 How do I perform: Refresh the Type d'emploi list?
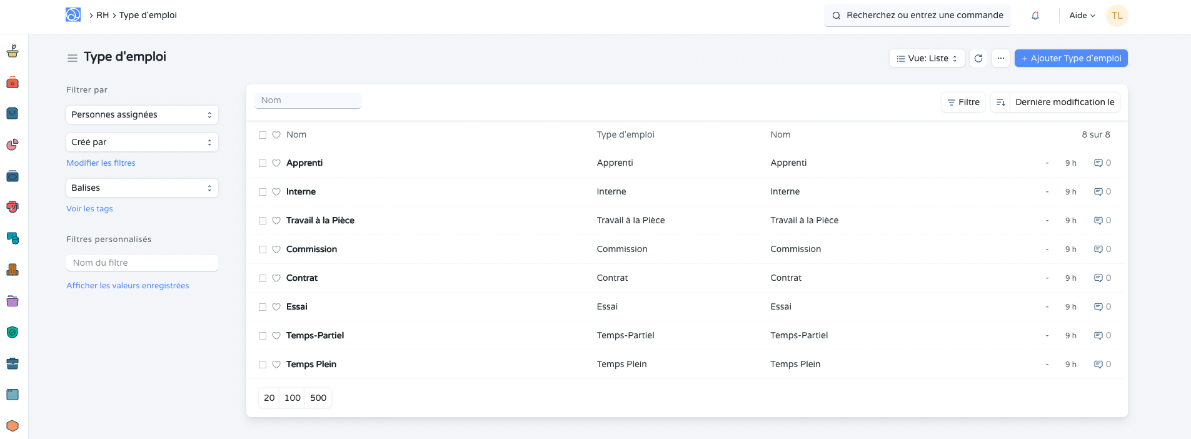(978, 58)
